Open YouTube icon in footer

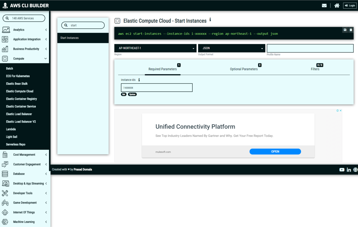tap(342, 170)
